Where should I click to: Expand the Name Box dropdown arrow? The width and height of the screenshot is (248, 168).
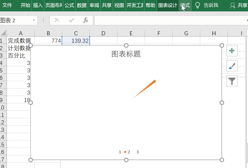(x=34, y=20)
